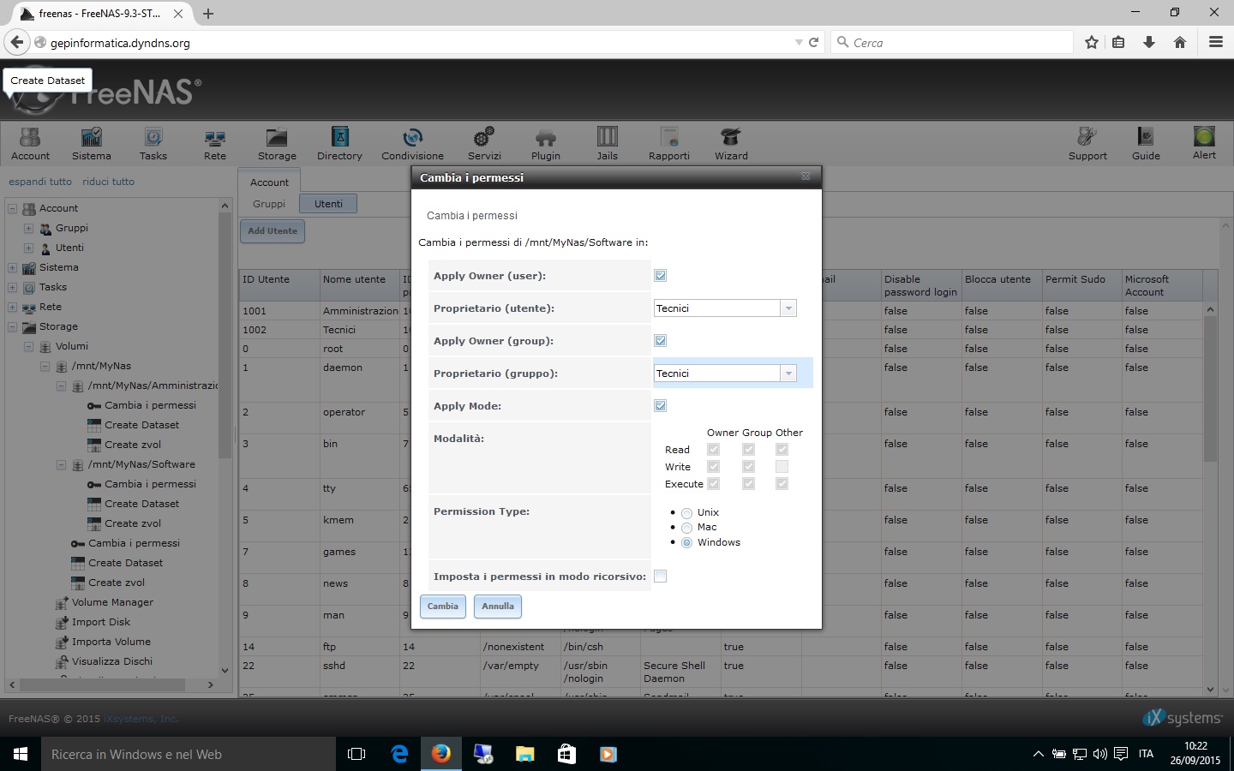Image resolution: width=1234 pixels, height=771 pixels.
Task: Collapse the /mnt/MyNas tree node
Action: [45, 366]
